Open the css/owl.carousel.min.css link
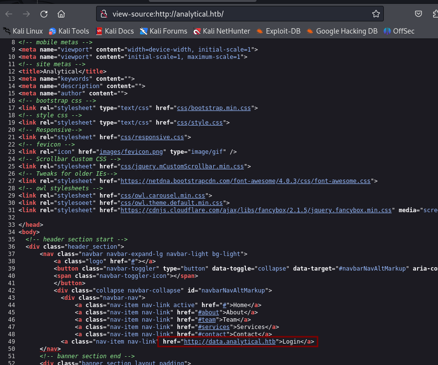Screen dimensions: 438x365 [163, 196]
